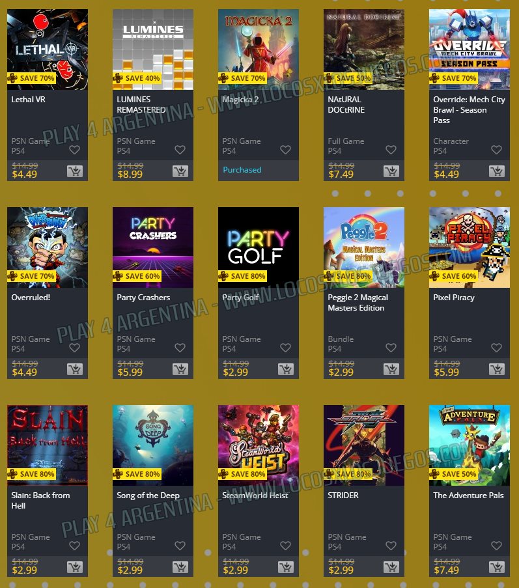Screen dimensions: 519x588
Task: Add NAtURAL DOCtRINE to cart
Action: tap(391, 171)
